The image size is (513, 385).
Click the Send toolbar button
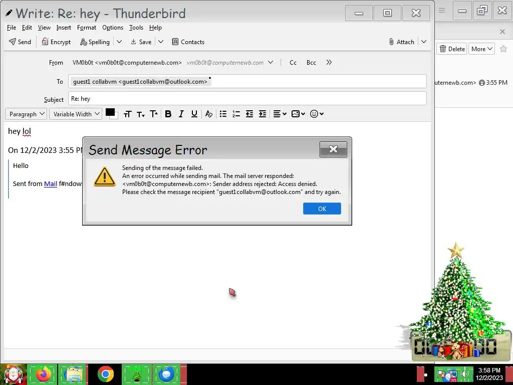pyautogui.click(x=20, y=42)
